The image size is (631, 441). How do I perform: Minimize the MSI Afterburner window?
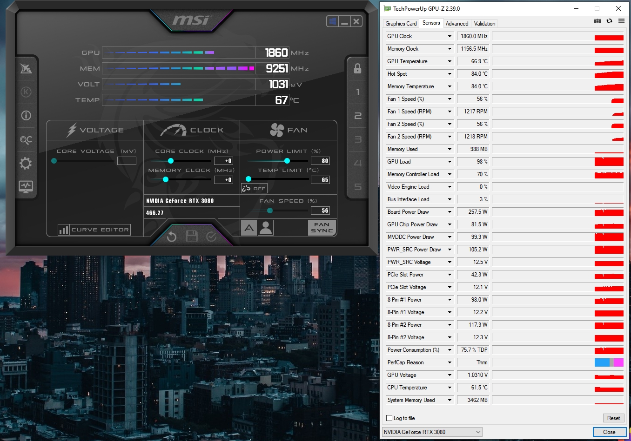(344, 21)
